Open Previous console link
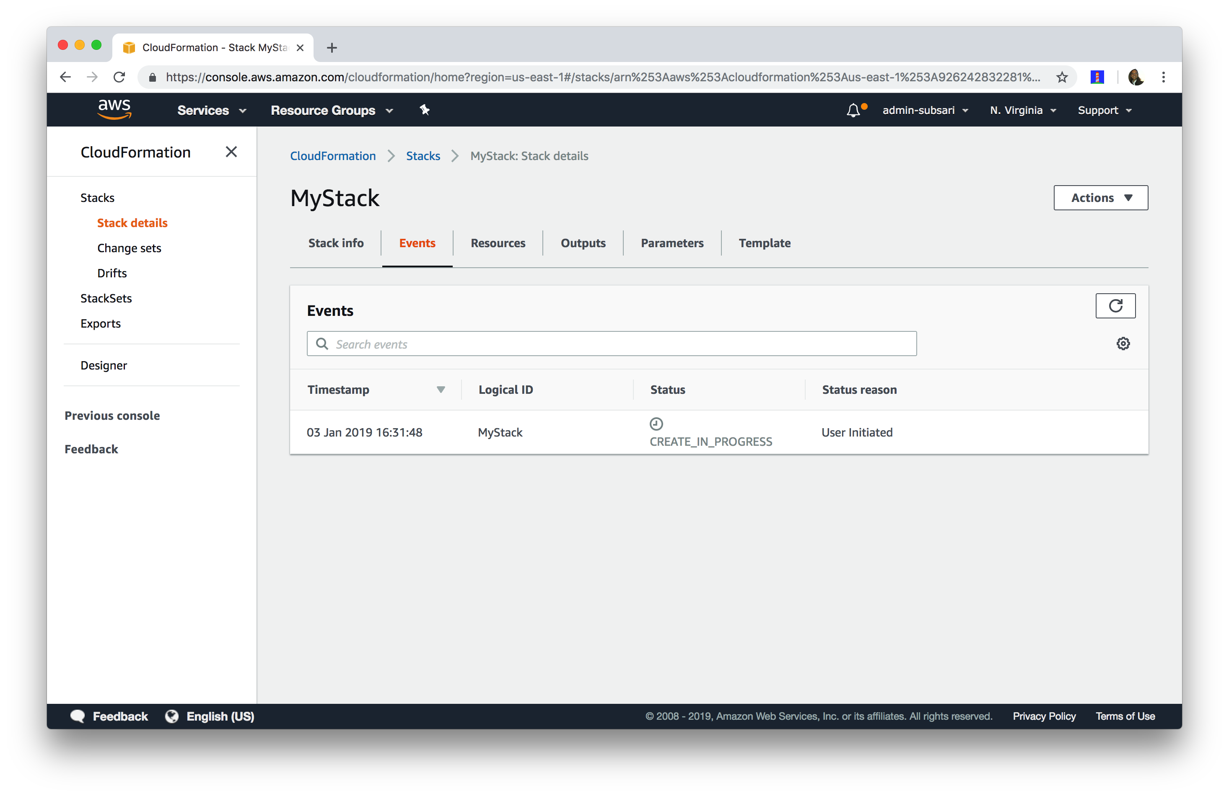 [x=112, y=416]
